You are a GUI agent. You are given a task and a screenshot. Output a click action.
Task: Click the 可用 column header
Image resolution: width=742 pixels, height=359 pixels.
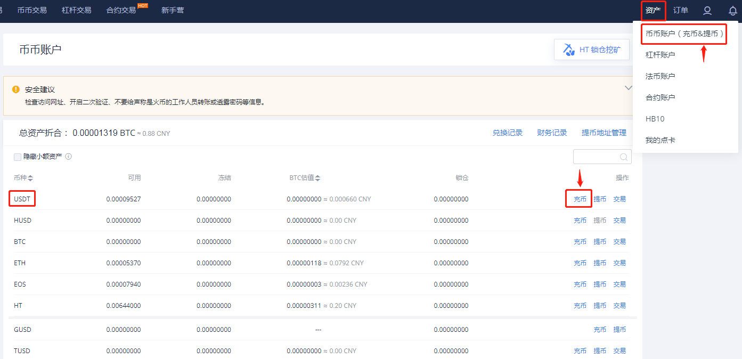click(134, 178)
